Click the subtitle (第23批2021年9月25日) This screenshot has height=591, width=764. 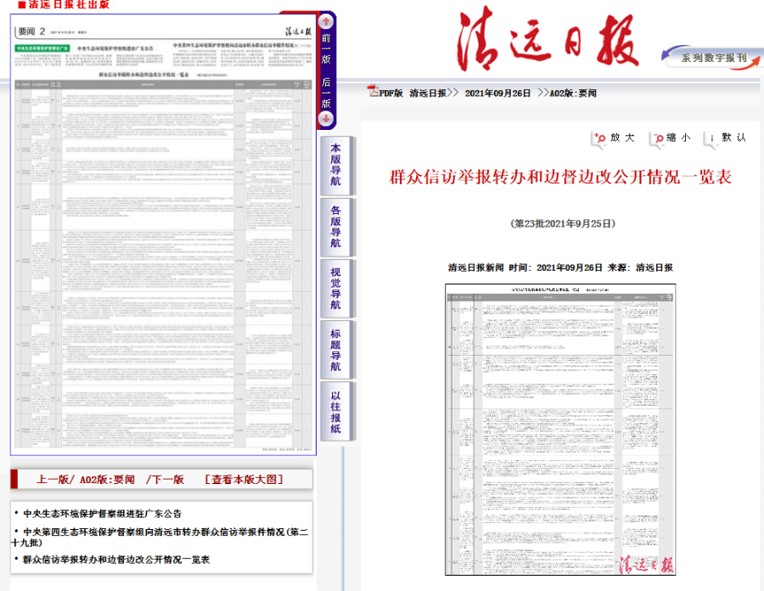click(563, 223)
